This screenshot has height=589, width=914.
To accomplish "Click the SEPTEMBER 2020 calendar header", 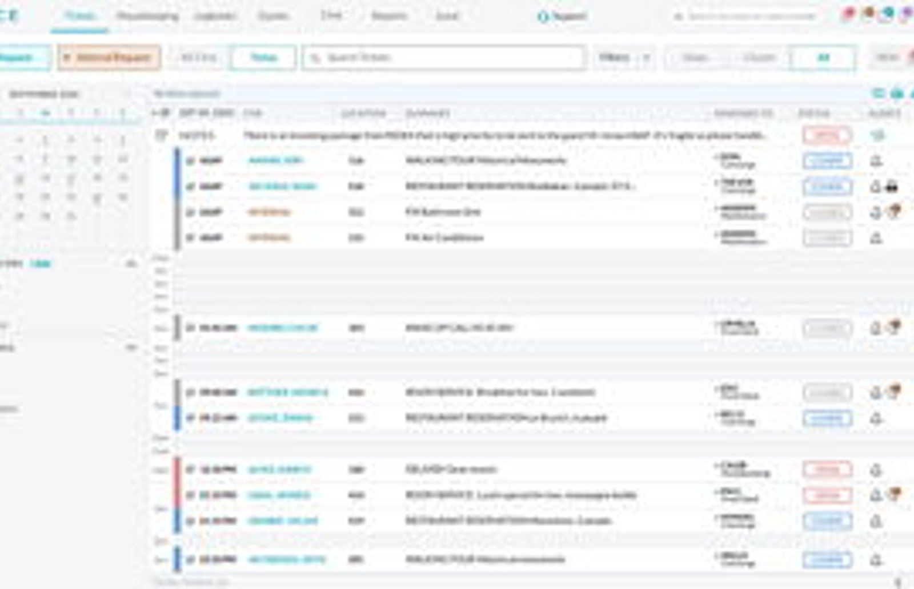I will [x=44, y=94].
